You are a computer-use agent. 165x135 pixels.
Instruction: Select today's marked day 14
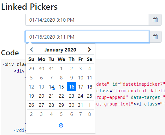click(x=51, y=87)
